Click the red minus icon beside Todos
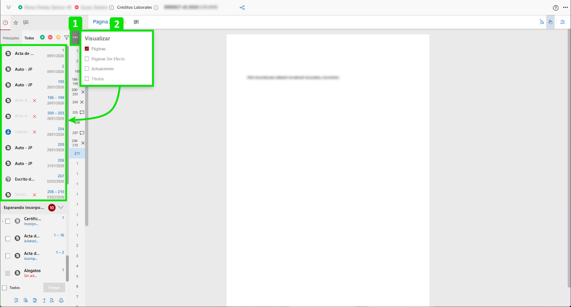Screen dimensions: 571x307 click(50, 38)
